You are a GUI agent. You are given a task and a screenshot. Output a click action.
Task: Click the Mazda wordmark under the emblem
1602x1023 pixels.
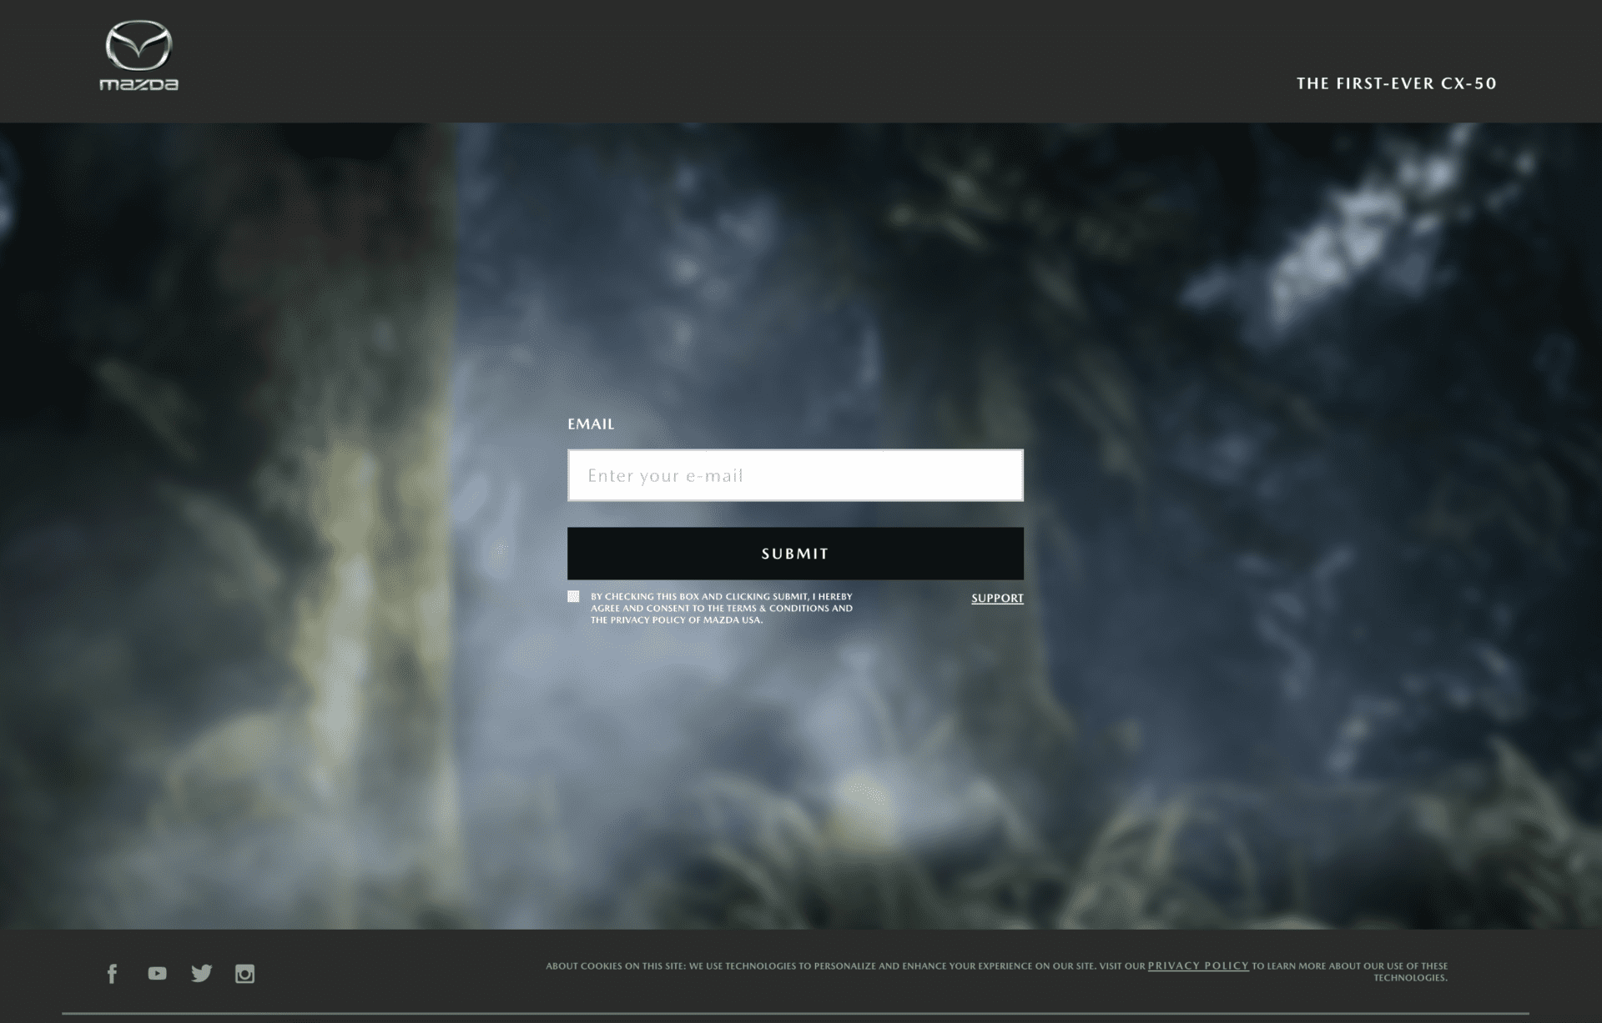(139, 84)
